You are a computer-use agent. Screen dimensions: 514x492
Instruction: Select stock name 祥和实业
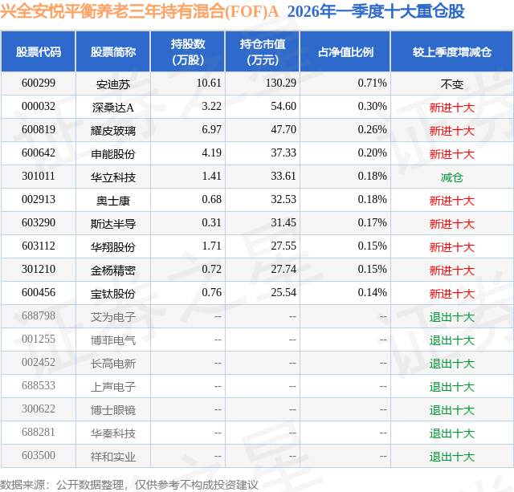point(113,457)
